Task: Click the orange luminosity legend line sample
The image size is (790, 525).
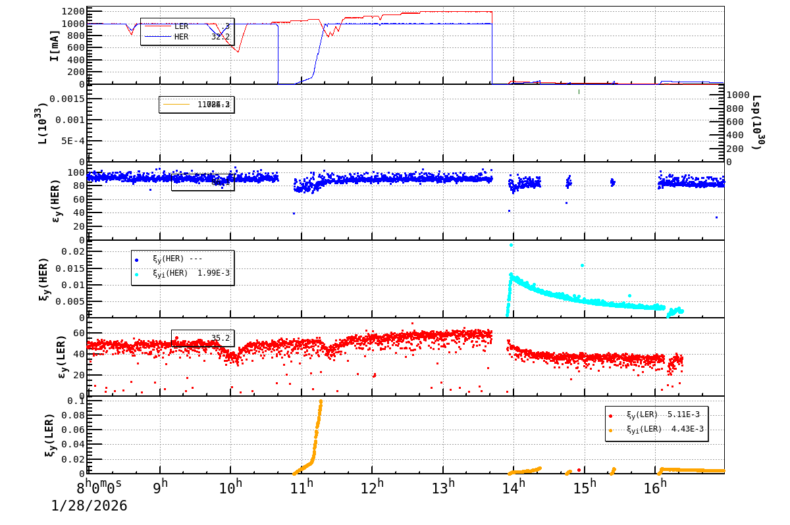Action: [178, 104]
